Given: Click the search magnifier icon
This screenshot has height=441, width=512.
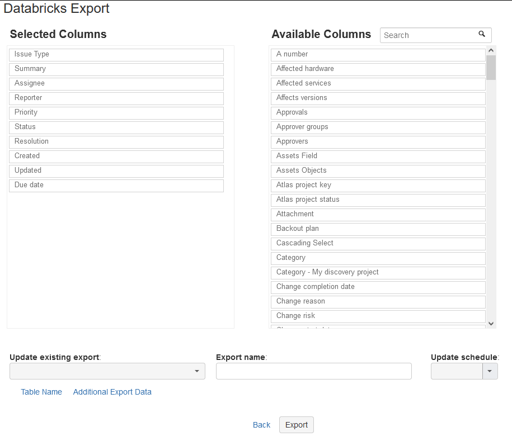Looking at the screenshot, I should (482, 34).
